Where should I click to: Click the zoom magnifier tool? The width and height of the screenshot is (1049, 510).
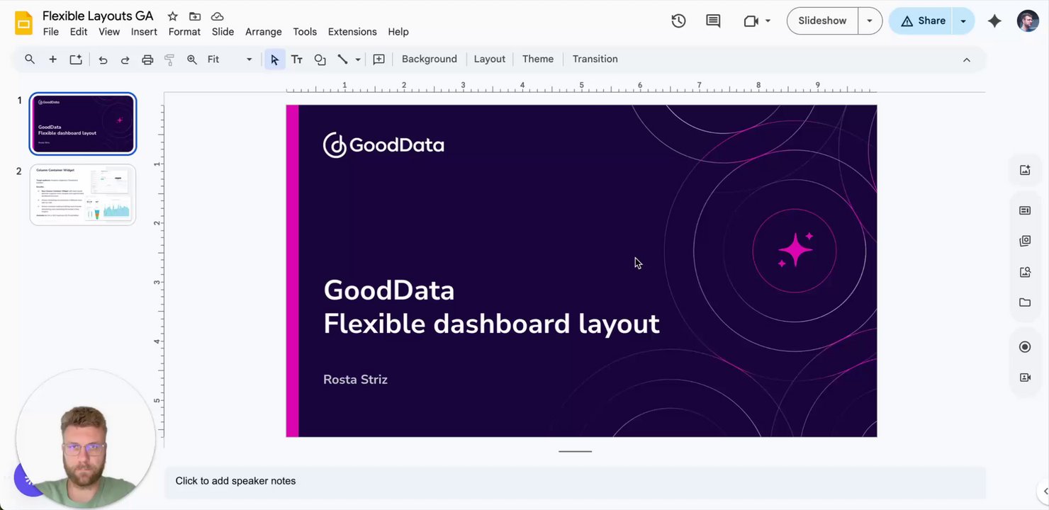click(191, 59)
